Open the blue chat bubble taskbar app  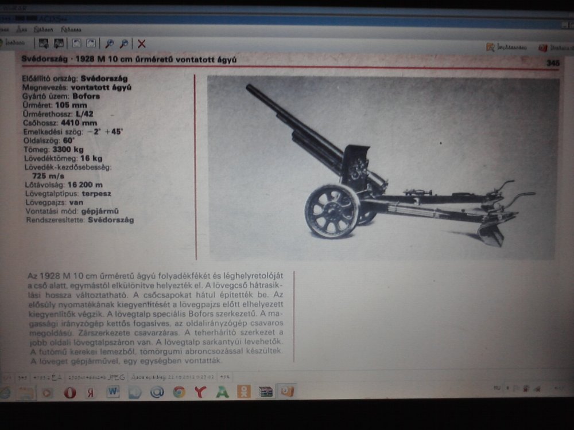[x=135, y=392]
